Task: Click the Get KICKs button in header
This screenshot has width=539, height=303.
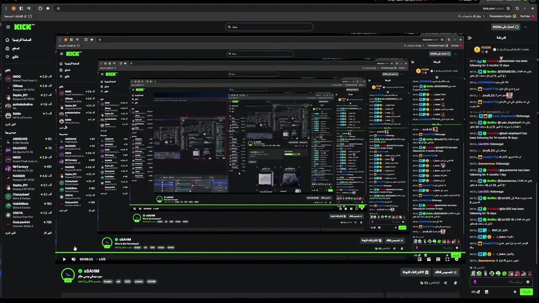Action: click(506, 27)
